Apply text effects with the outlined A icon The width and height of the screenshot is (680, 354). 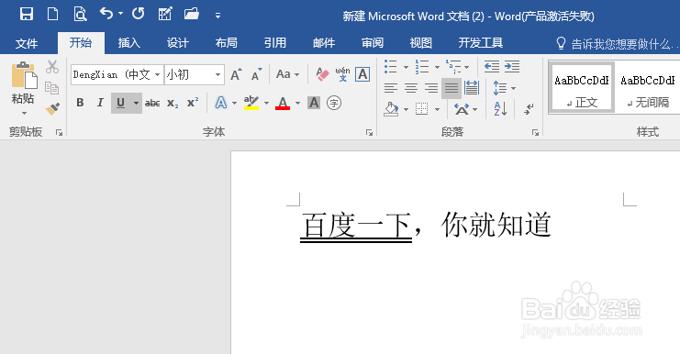click(x=221, y=103)
